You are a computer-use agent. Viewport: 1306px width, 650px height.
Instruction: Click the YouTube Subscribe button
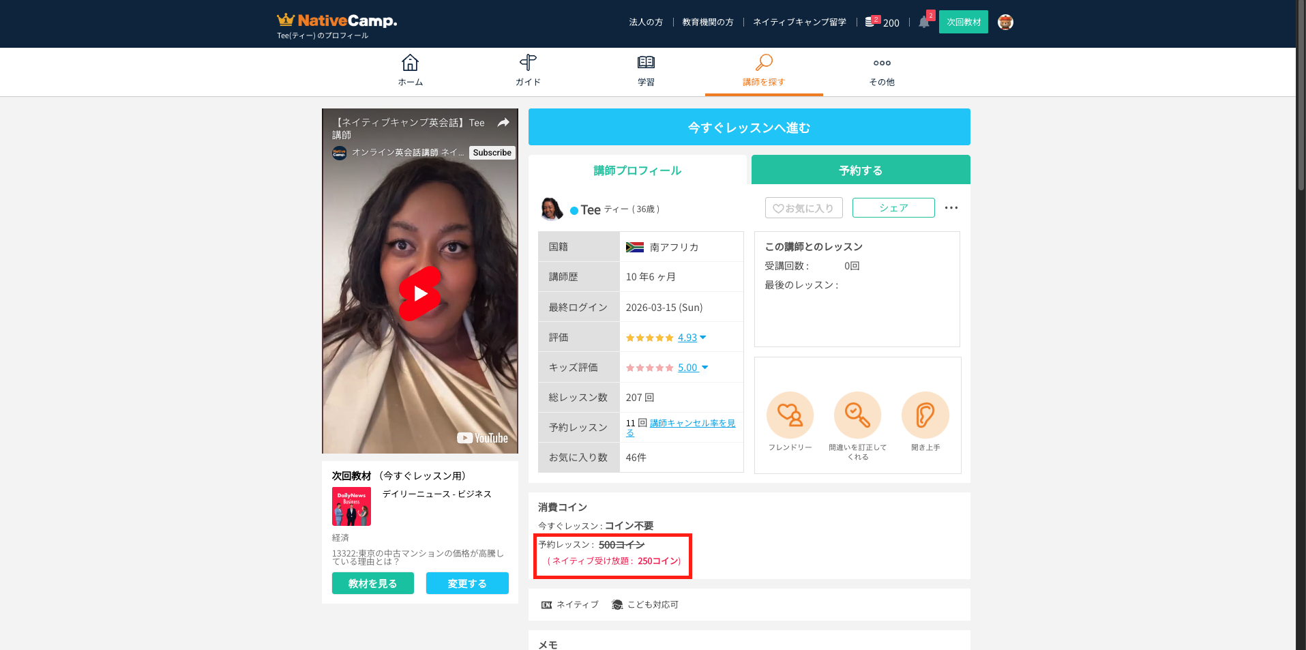point(492,153)
